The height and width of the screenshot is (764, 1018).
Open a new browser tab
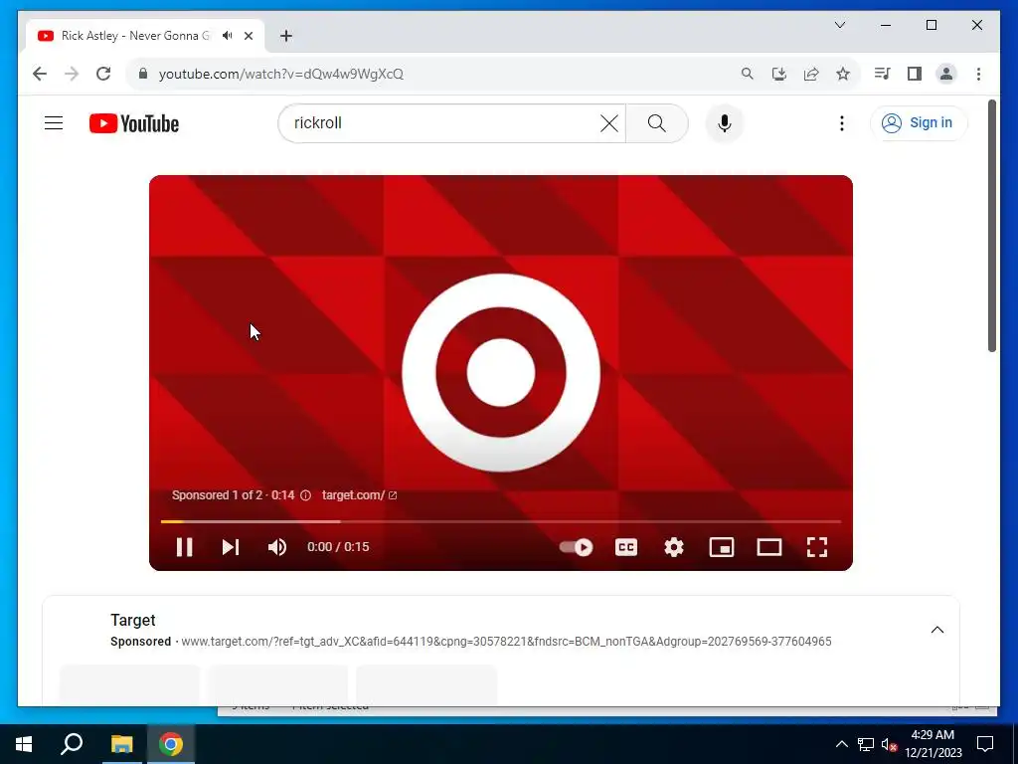pyautogui.click(x=285, y=36)
